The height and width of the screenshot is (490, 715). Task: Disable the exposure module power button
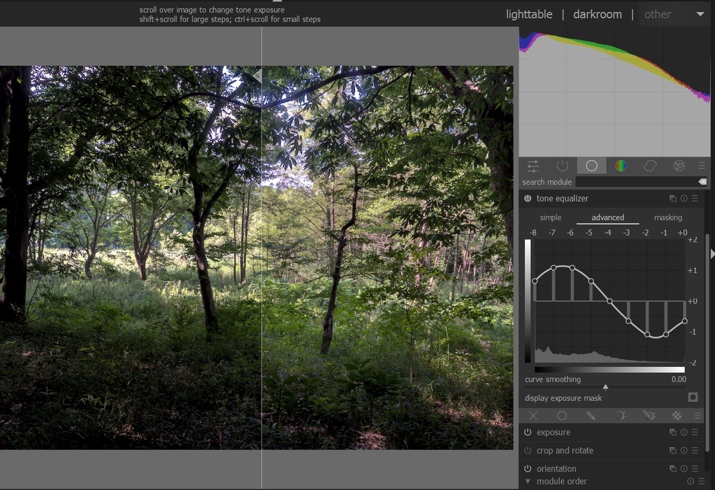pos(528,433)
